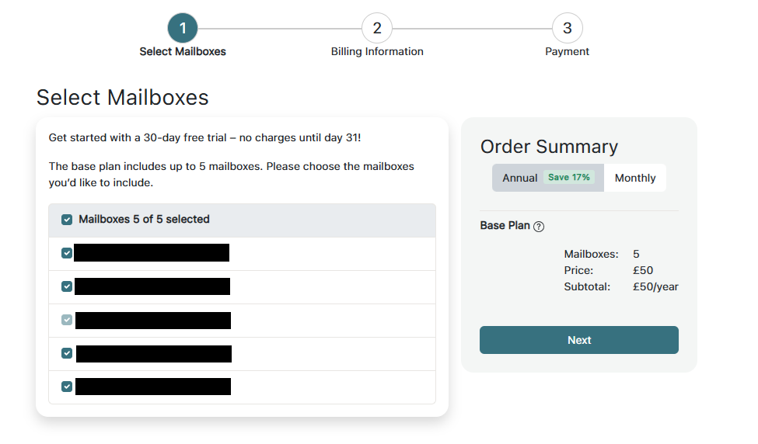Click the step 2 circle in the progress bar
Screen dimensions: 758x444
[377, 29]
